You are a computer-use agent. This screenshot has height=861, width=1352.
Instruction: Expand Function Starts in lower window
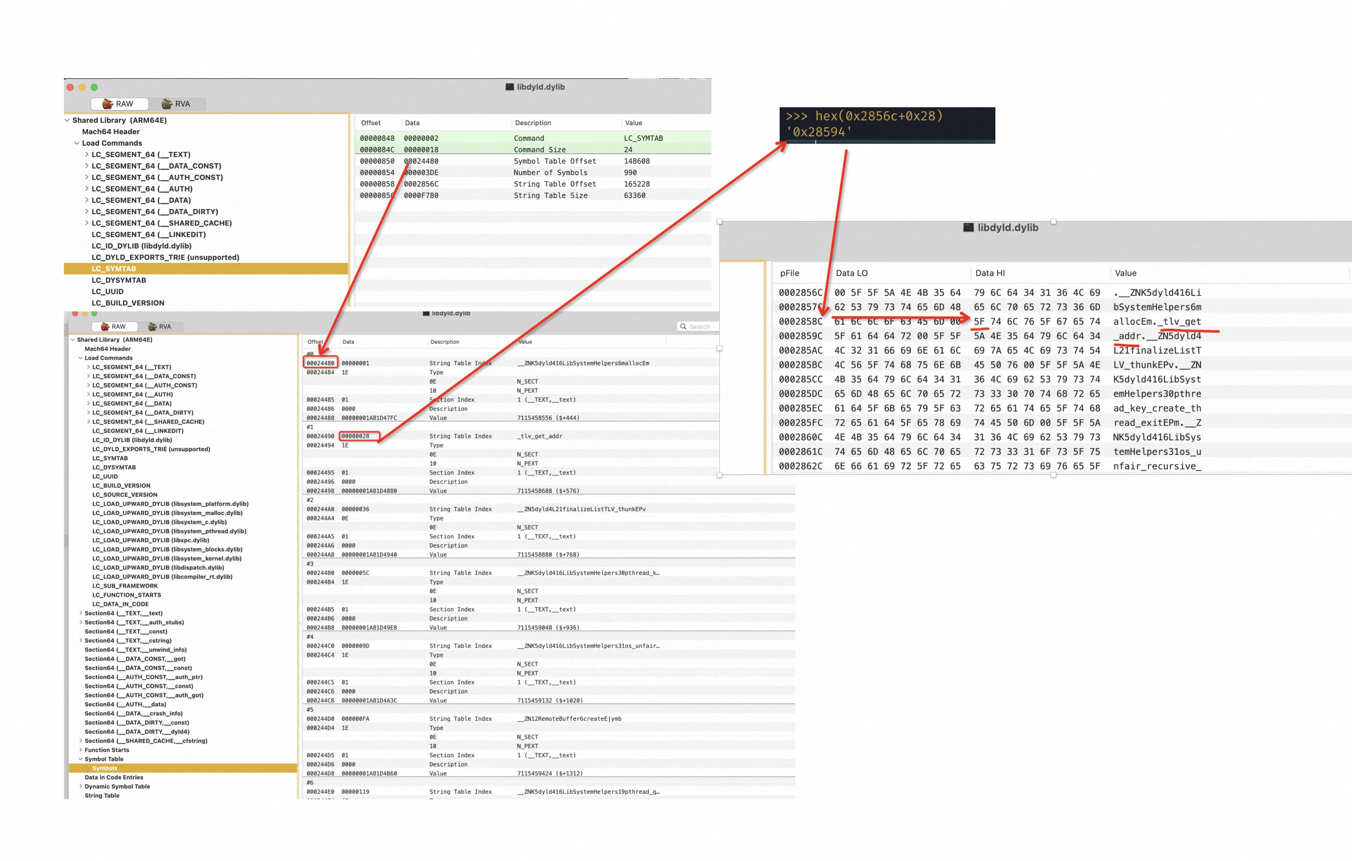click(x=80, y=750)
